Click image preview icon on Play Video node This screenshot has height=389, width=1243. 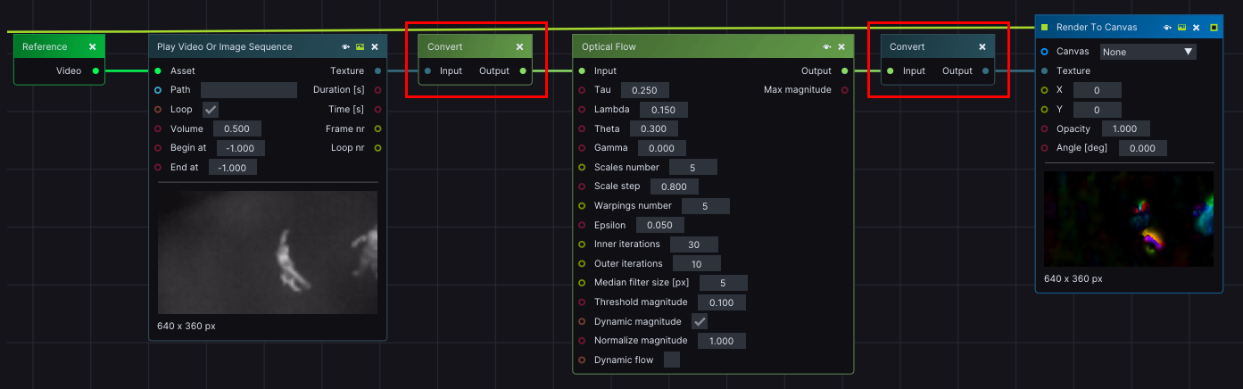click(360, 46)
